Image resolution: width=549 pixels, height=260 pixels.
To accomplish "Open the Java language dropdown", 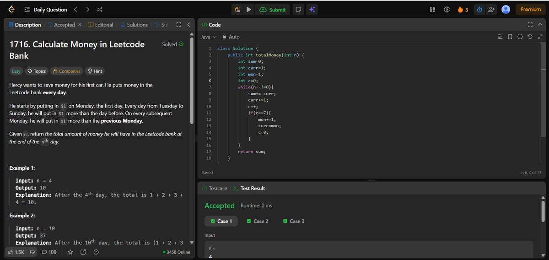I will 209,37.
